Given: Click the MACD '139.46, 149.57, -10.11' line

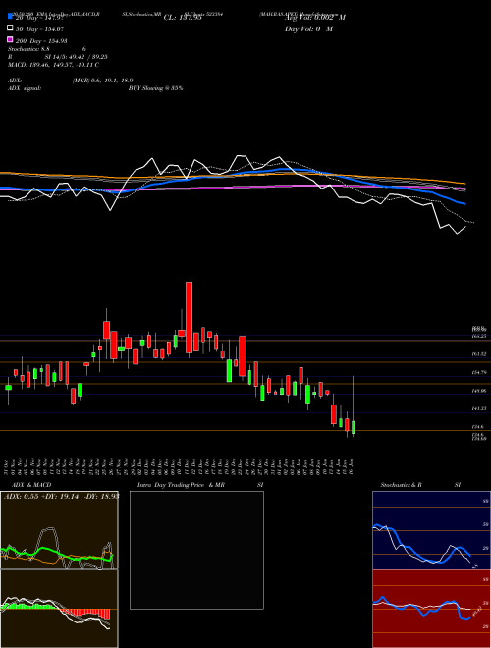Looking at the screenshot, I should click(x=53, y=65).
